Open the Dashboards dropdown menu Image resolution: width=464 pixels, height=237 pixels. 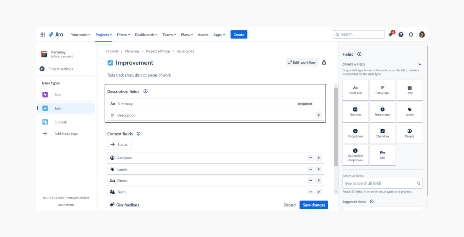(x=146, y=35)
